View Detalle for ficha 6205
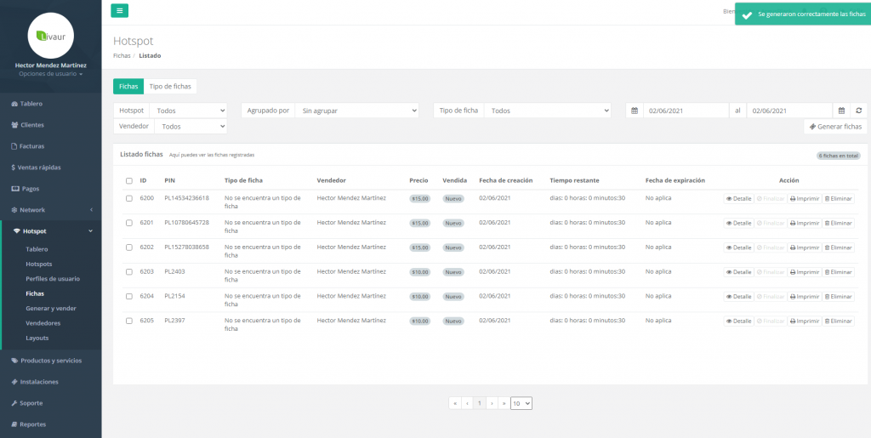The width and height of the screenshot is (871, 438). (x=738, y=321)
